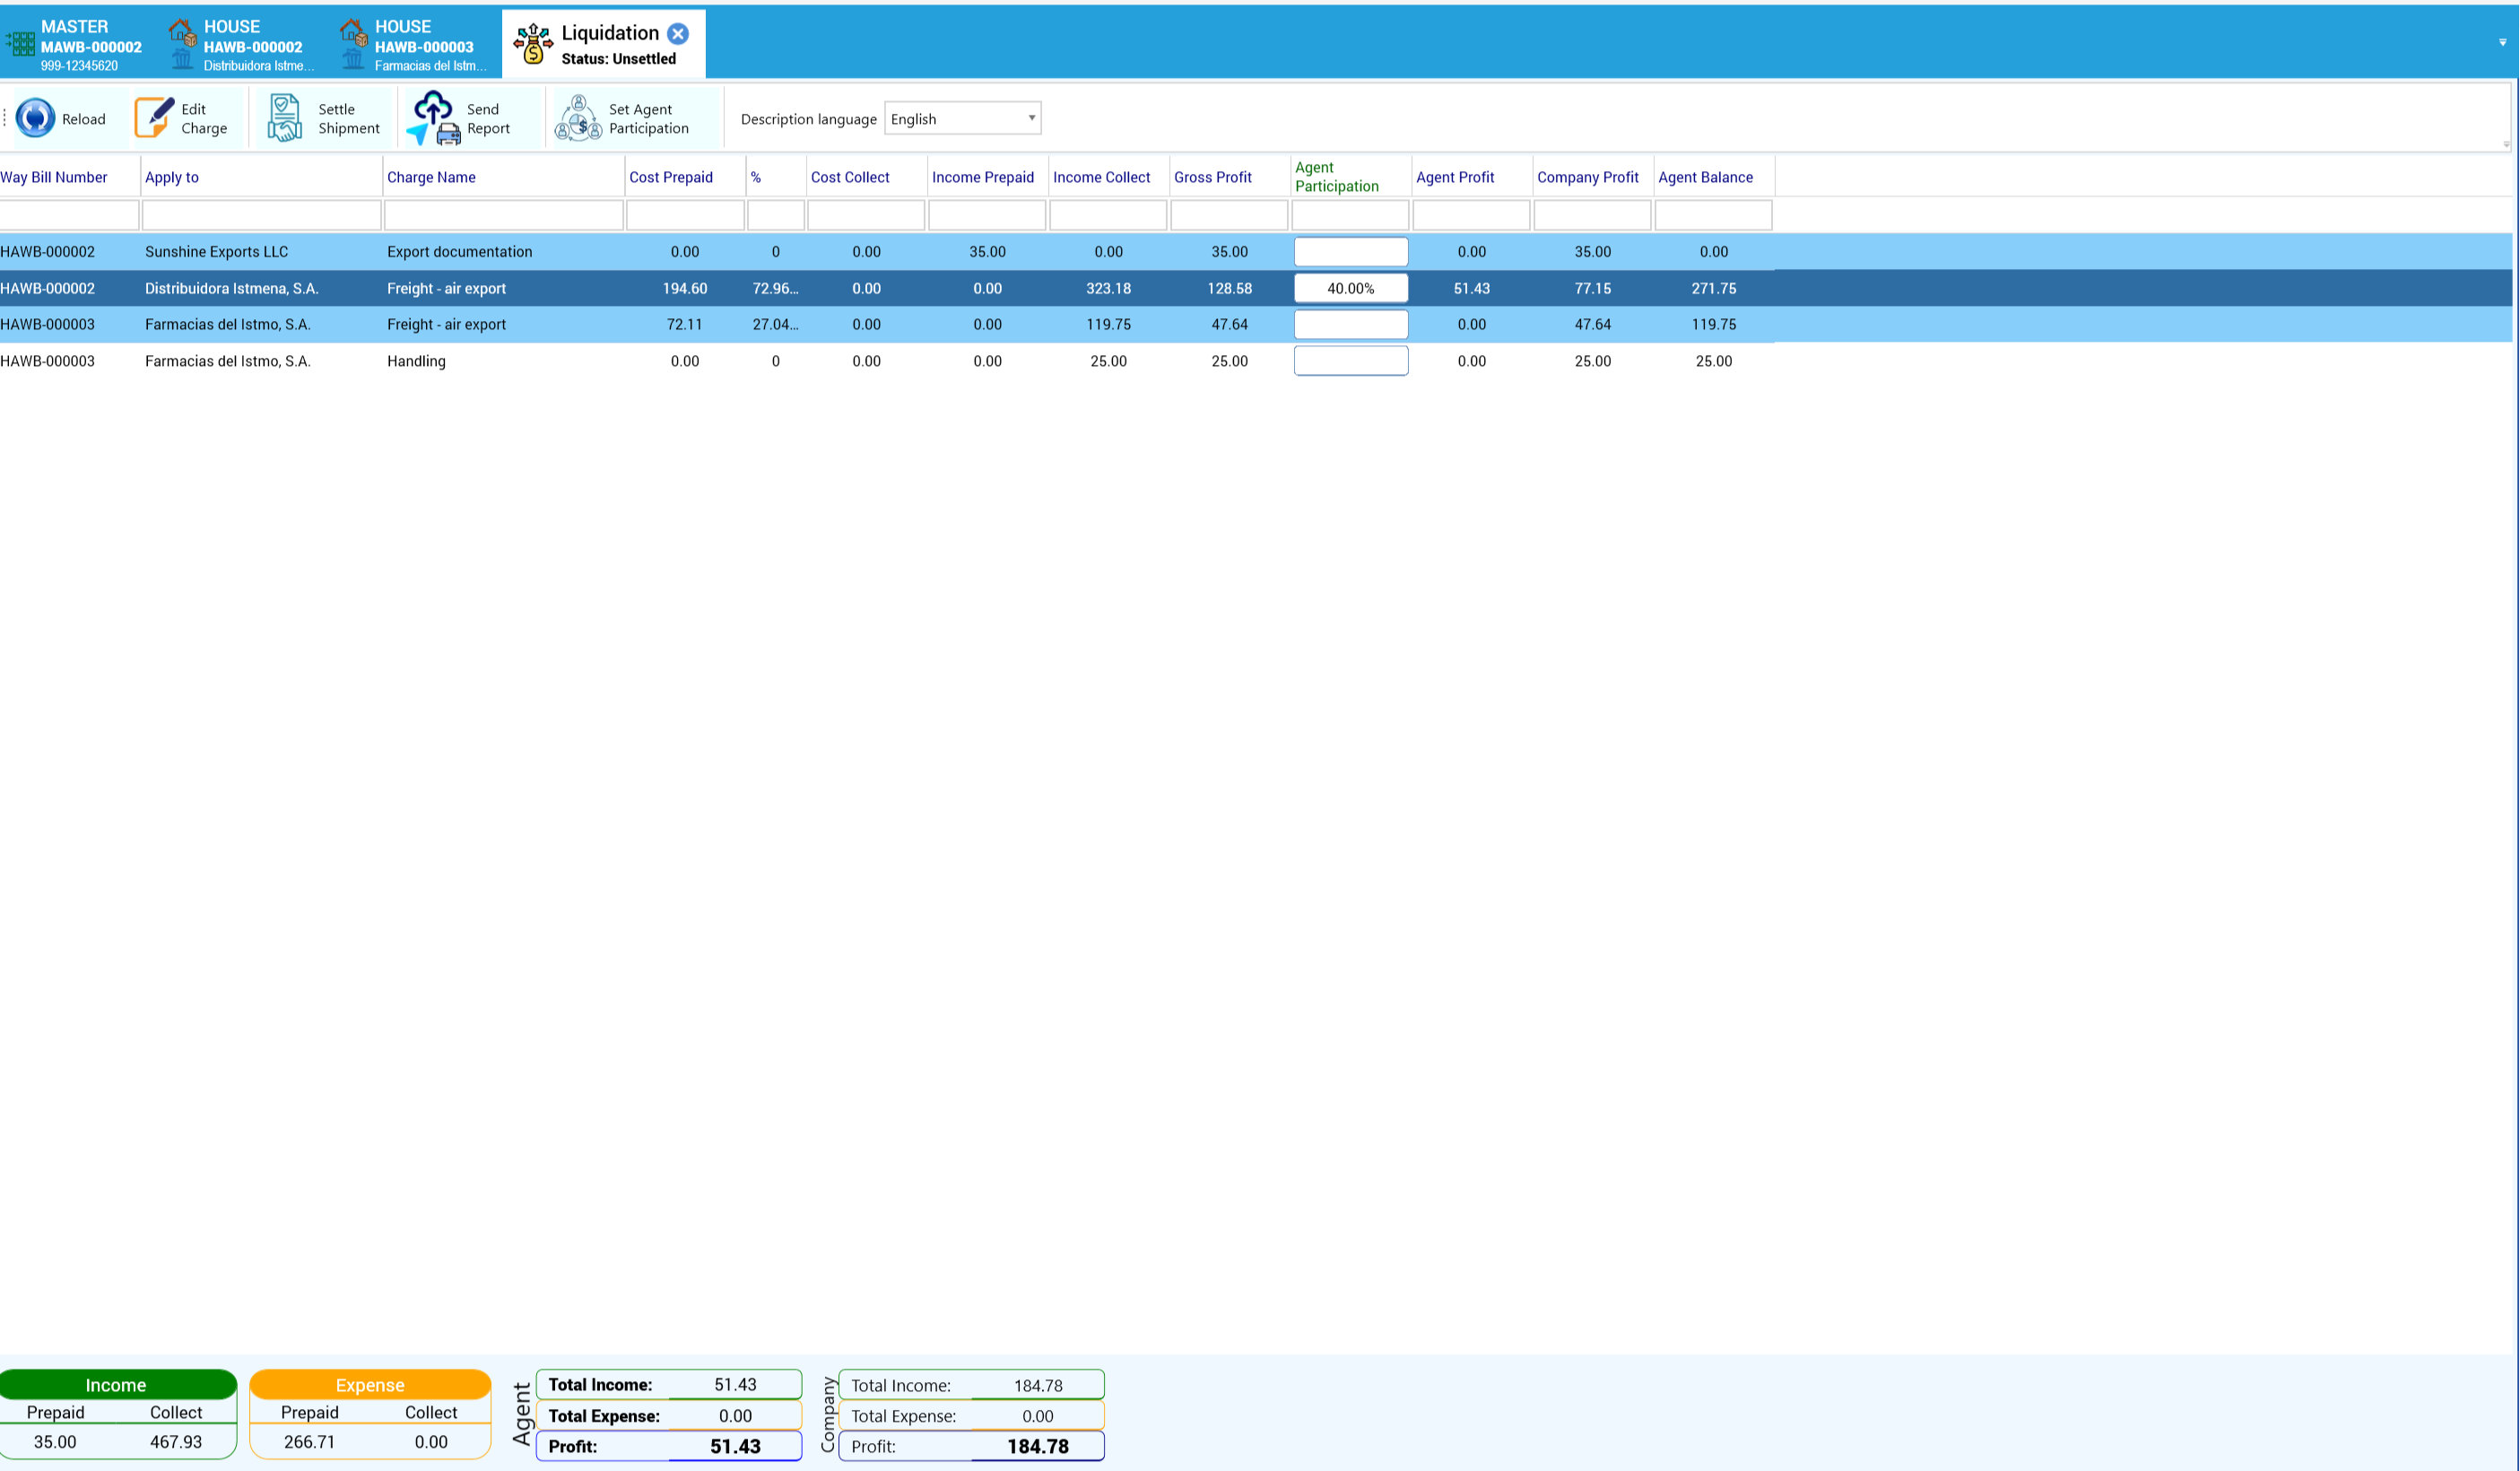Click participation field for Handling row
2520x1471 pixels.
(x=1351, y=361)
